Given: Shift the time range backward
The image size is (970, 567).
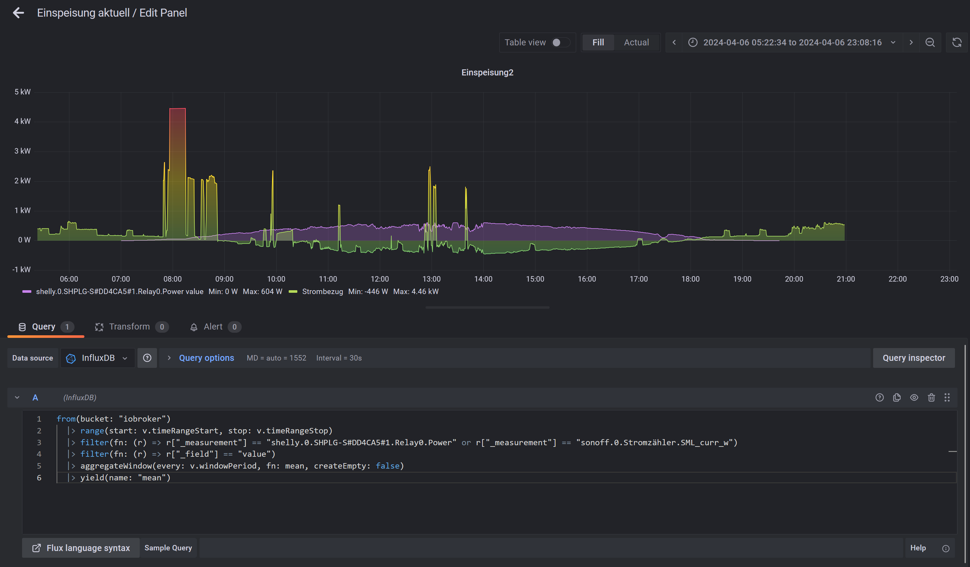Looking at the screenshot, I should click(674, 42).
